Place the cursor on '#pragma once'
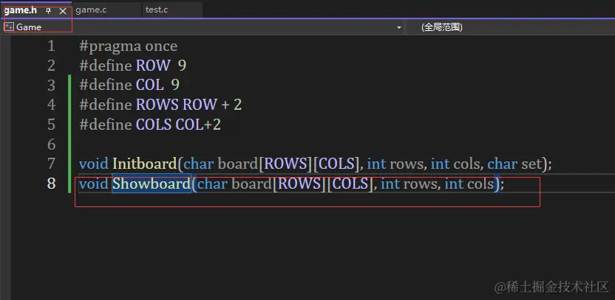615x300 pixels. pos(129,46)
